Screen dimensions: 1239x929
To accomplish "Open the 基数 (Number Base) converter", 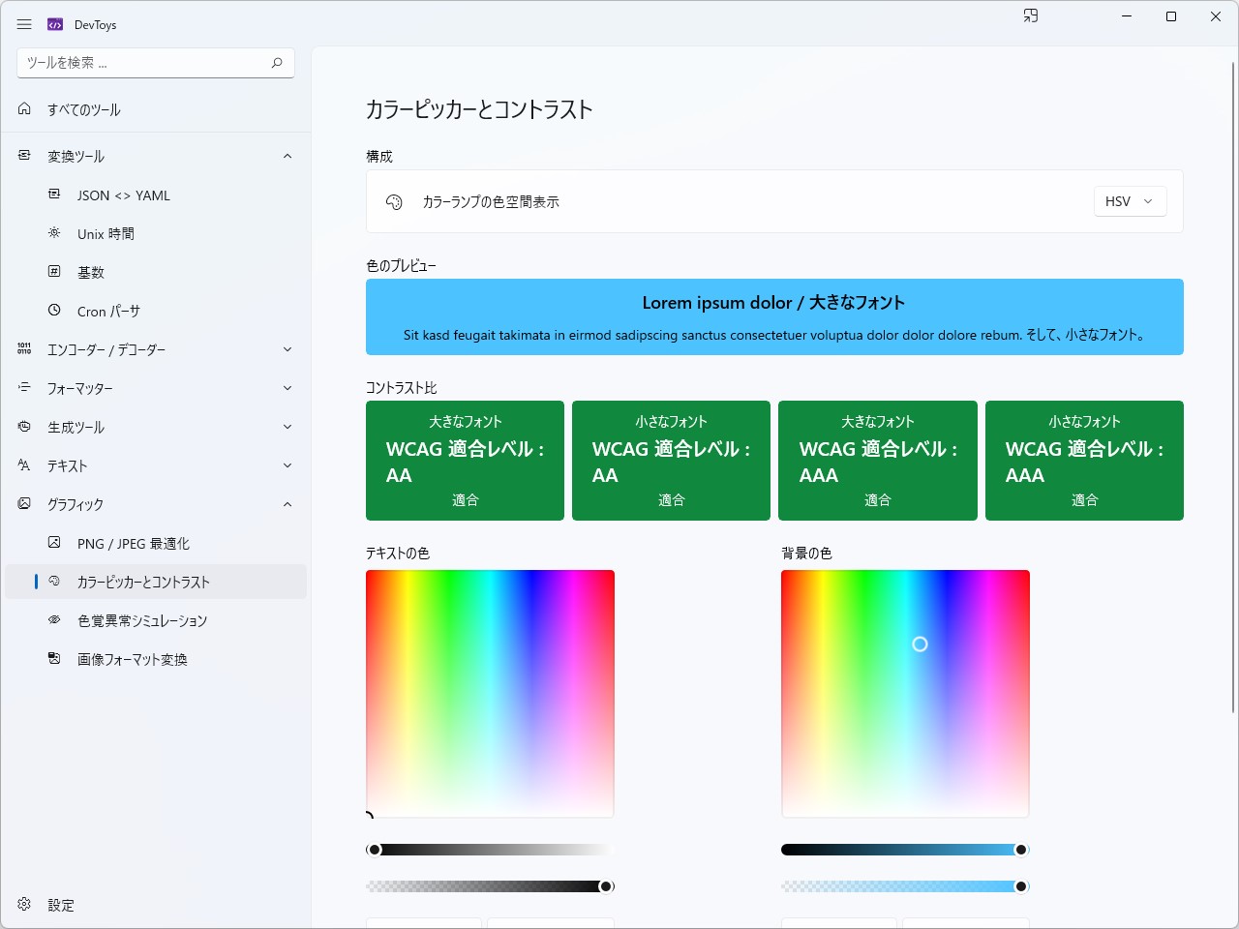I will [x=92, y=272].
